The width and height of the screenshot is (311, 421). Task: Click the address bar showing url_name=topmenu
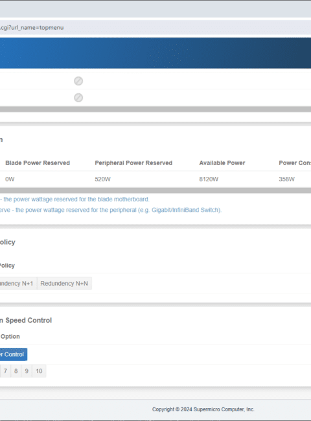[x=155, y=27]
